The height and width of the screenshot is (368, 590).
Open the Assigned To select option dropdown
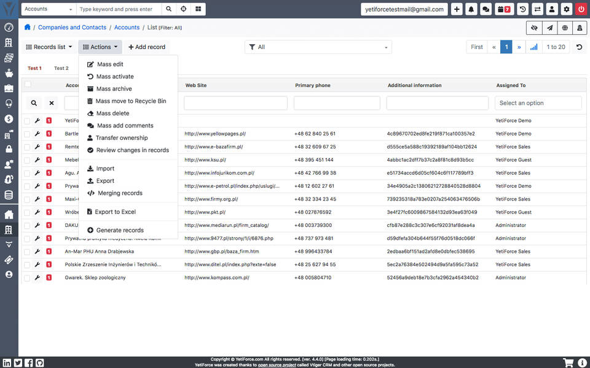(x=538, y=102)
